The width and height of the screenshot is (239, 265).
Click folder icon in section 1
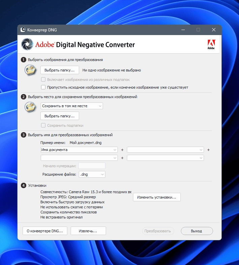[x=30, y=70]
